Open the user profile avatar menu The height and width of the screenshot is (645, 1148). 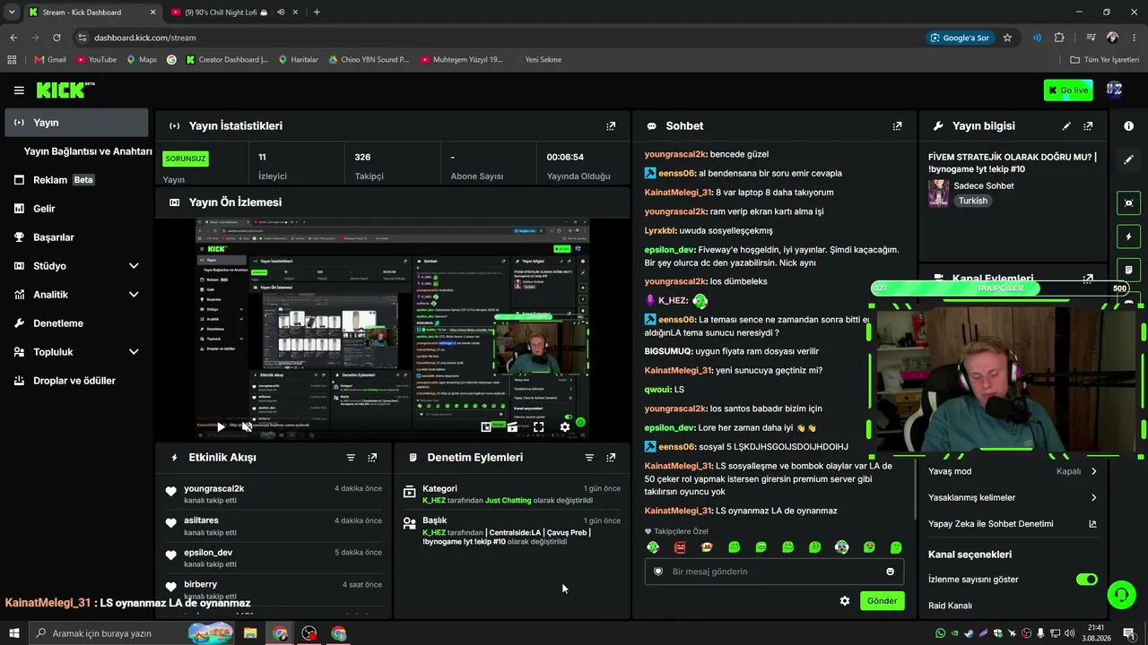pyautogui.click(x=1114, y=90)
